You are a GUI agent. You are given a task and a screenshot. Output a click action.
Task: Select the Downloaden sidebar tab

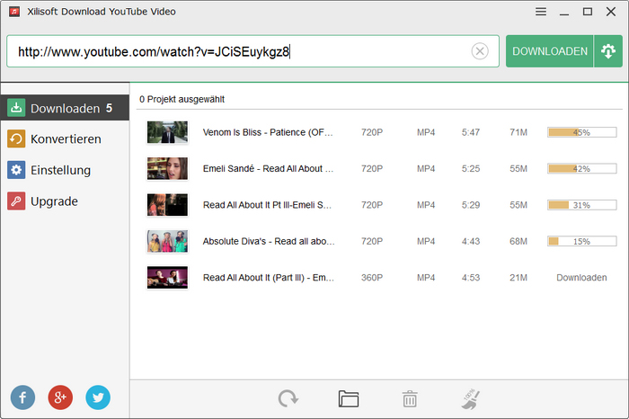click(x=65, y=108)
